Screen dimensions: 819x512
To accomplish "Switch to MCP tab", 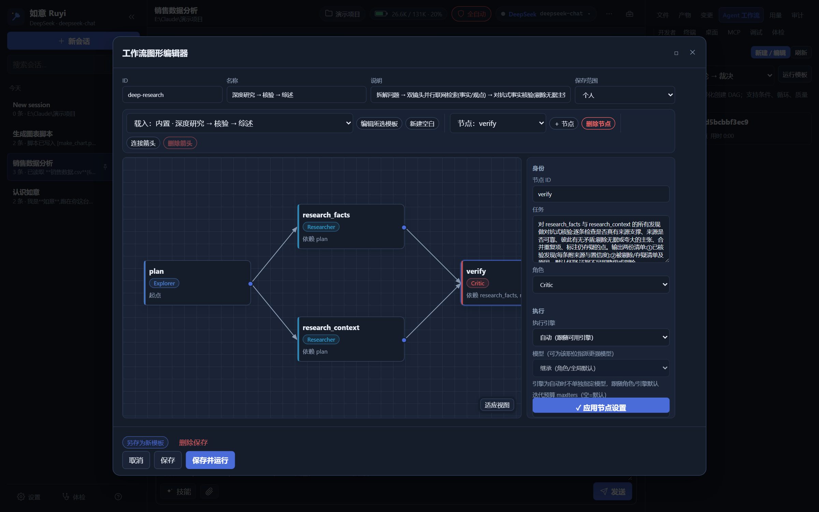I will [x=734, y=32].
